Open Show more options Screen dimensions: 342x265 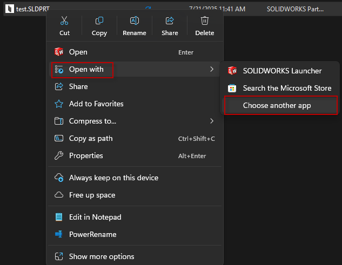(102, 256)
